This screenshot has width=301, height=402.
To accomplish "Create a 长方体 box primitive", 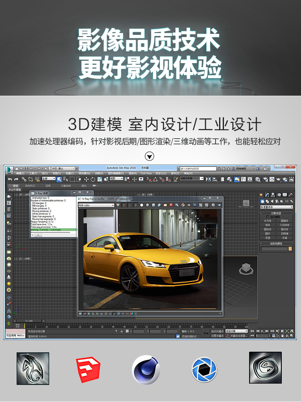I will (x=268, y=221).
